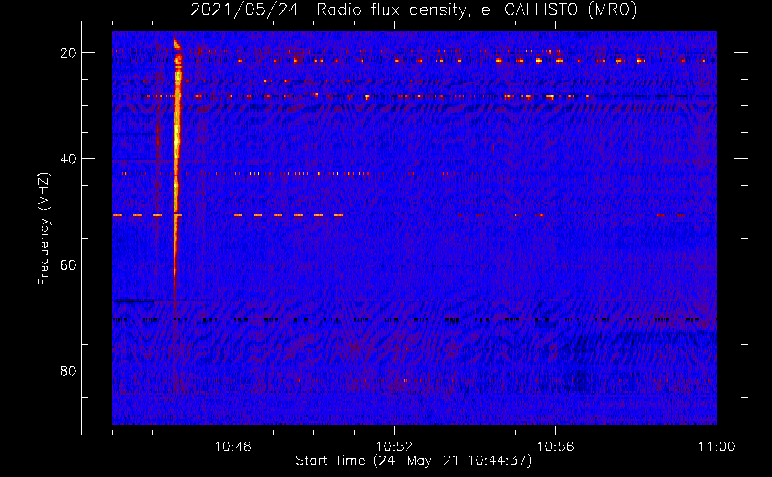The width and height of the screenshot is (772, 477).
Task: Click the '10:52' time tick label
Action: point(394,447)
